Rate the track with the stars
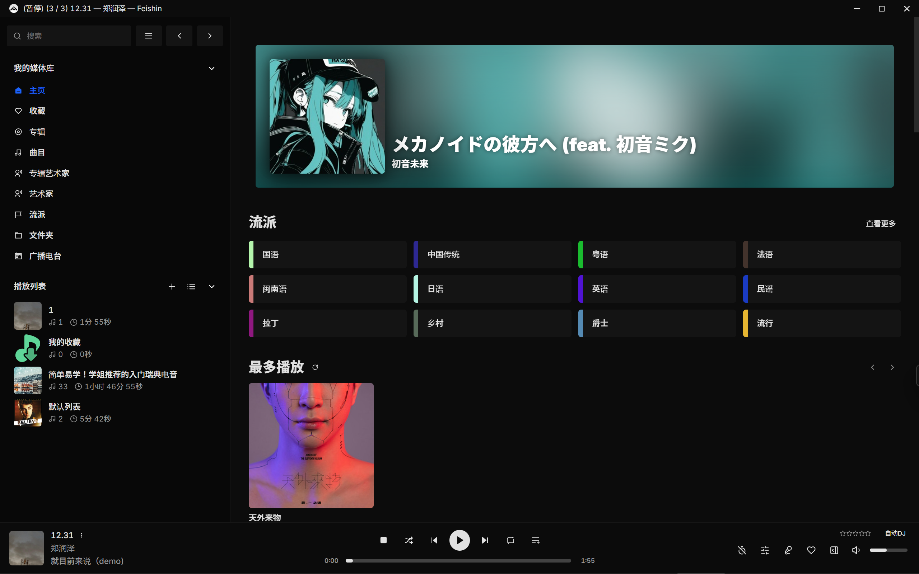 [855, 533]
